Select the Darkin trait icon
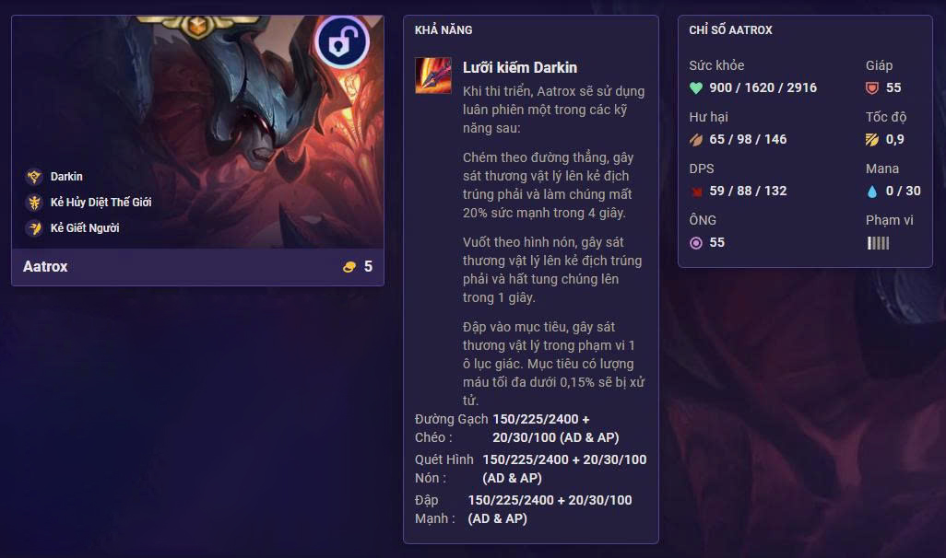This screenshot has height=558, width=946. [x=34, y=177]
